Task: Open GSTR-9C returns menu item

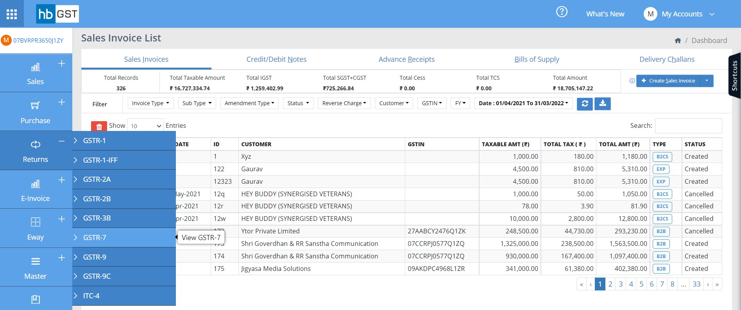Action: (124, 276)
